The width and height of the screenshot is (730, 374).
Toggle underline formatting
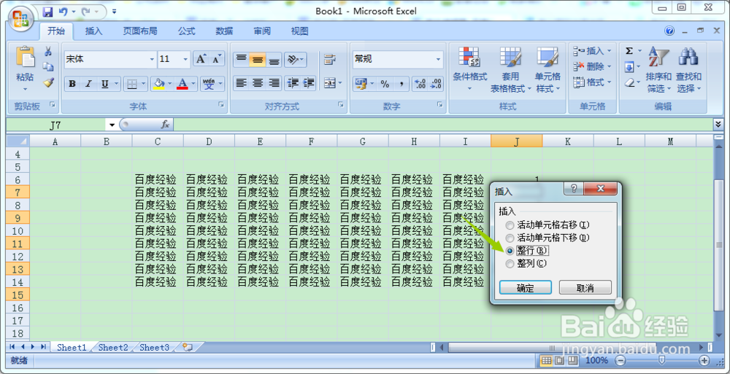tap(105, 84)
